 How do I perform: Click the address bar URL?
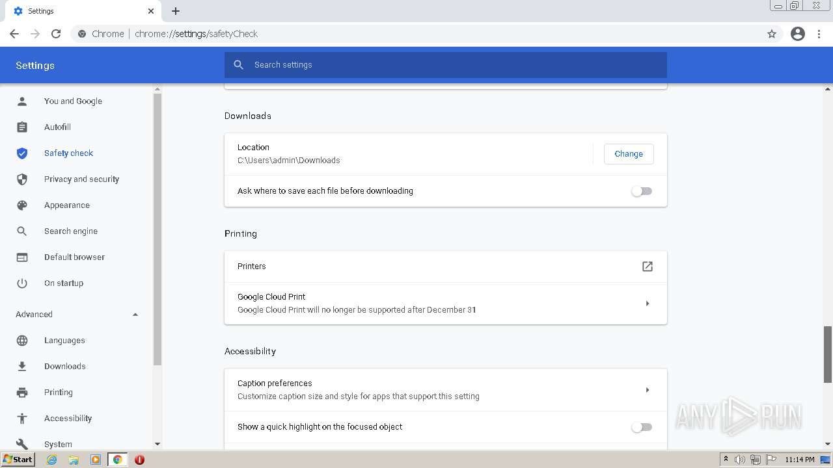196,34
